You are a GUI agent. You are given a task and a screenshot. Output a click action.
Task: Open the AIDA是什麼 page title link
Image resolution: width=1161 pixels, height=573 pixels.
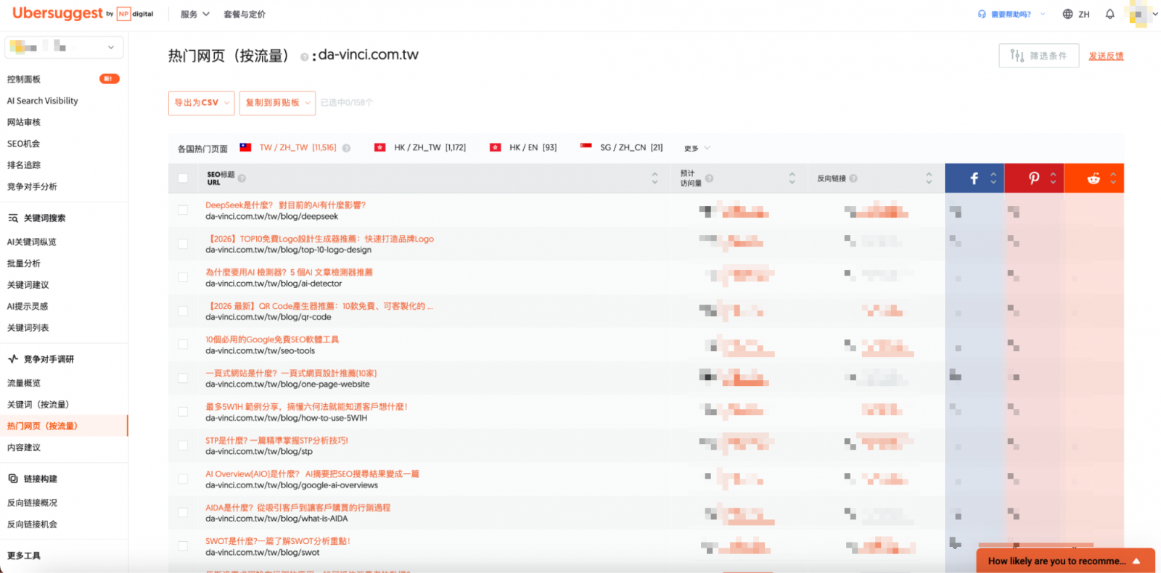click(x=298, y=508)
